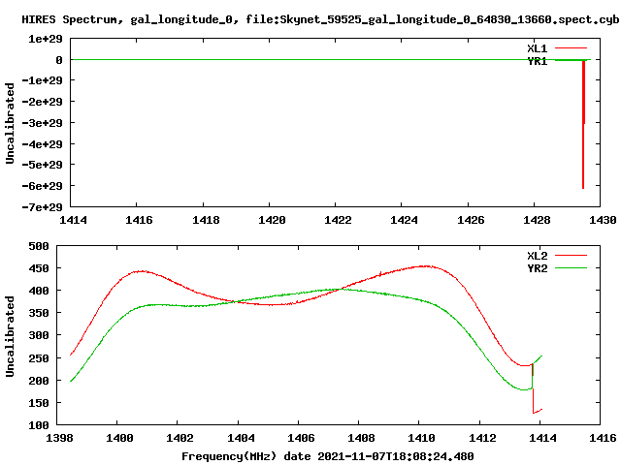621x465 pixels.
Task: Click the XL2 red curve's first peak near 1401 MHz
Action: click(x=141, y=271)
